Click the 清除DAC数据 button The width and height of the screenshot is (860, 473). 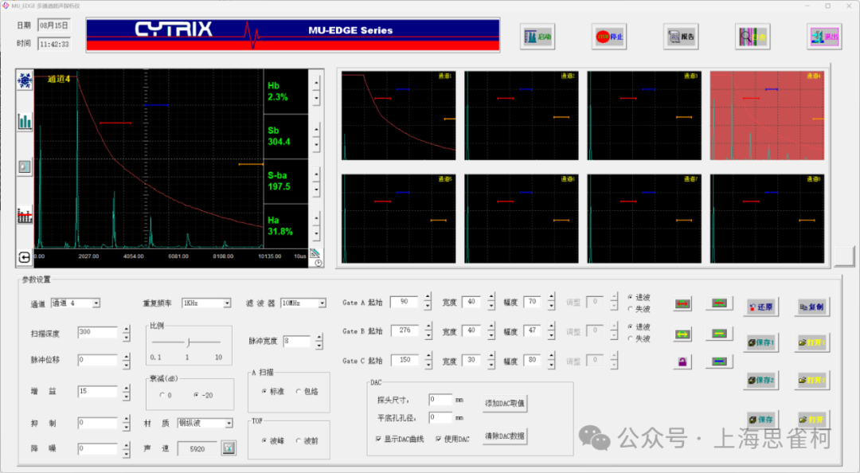pos(505,437)
